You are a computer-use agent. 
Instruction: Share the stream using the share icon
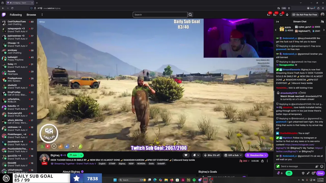[262, 161]
